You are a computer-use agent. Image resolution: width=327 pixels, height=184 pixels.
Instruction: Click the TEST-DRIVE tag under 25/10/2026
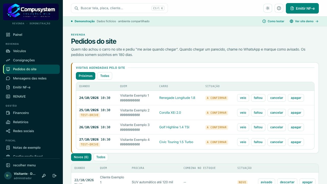pyautogui.click(x=89, y=115)
